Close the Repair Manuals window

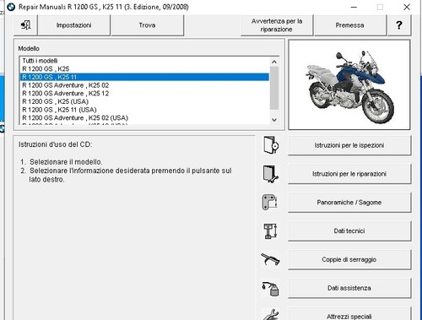[x=407, y=7]
